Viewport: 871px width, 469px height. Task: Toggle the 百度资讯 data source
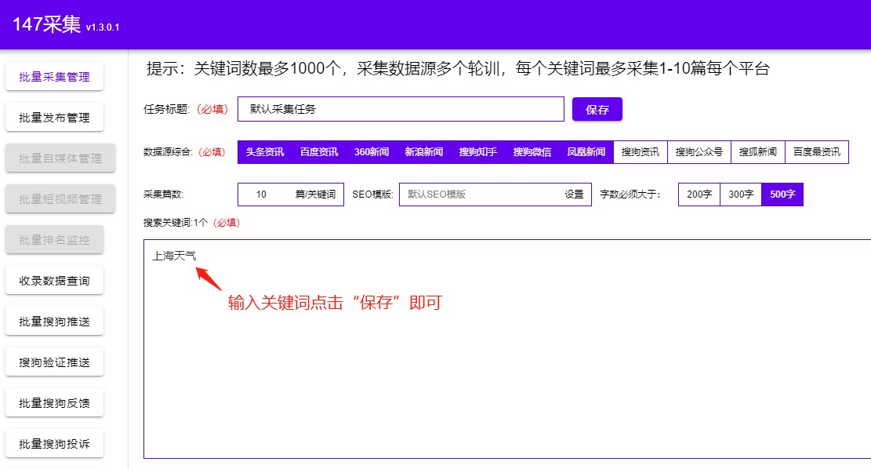[319, 151]
